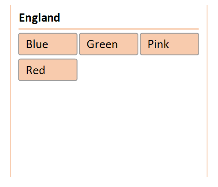Select the Red slicer item
This screenshot has height=187, width=218.
click(48, 70)
